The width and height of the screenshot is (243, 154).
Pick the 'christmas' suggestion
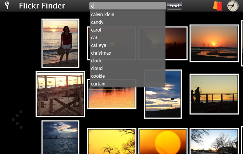point(128,53)
